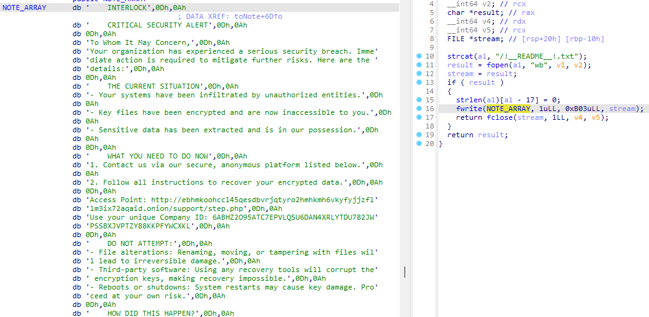Select the 'HOW DID THIS HAPPEN?' string line
This screenshot has width=649, height=317.
[x=153, y=313]
